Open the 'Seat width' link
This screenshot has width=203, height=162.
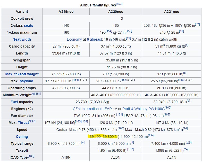pos(22,39)
